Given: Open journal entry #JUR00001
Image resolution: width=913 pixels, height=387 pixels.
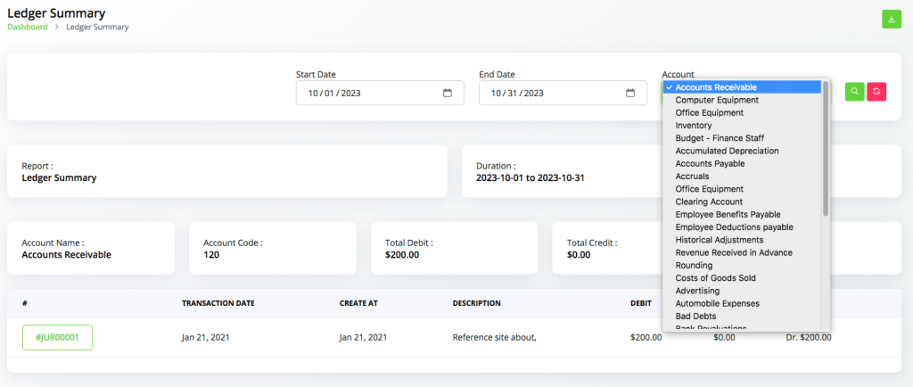Looking at the screenshot, I should click(x=58, y=338).
